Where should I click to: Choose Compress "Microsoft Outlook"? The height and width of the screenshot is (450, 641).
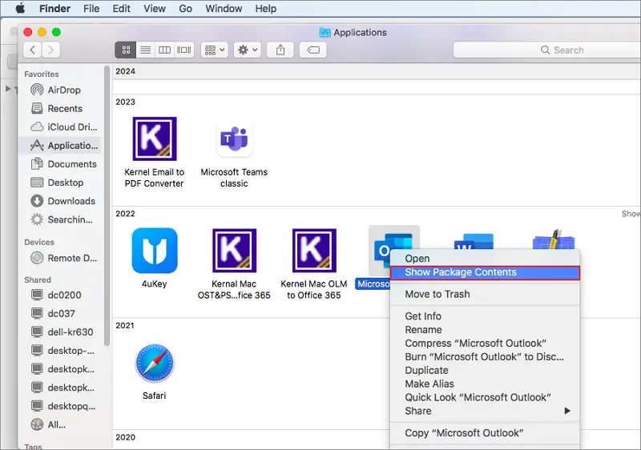[485, 343]
